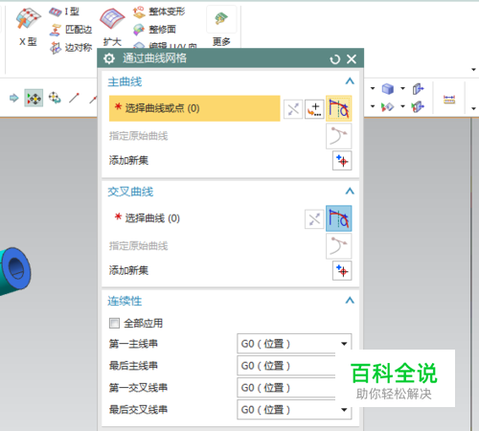Select the line tool in toolbar
Image resolution: width=479 pixels, height=431 pixels.
click(x=74, y=98)
